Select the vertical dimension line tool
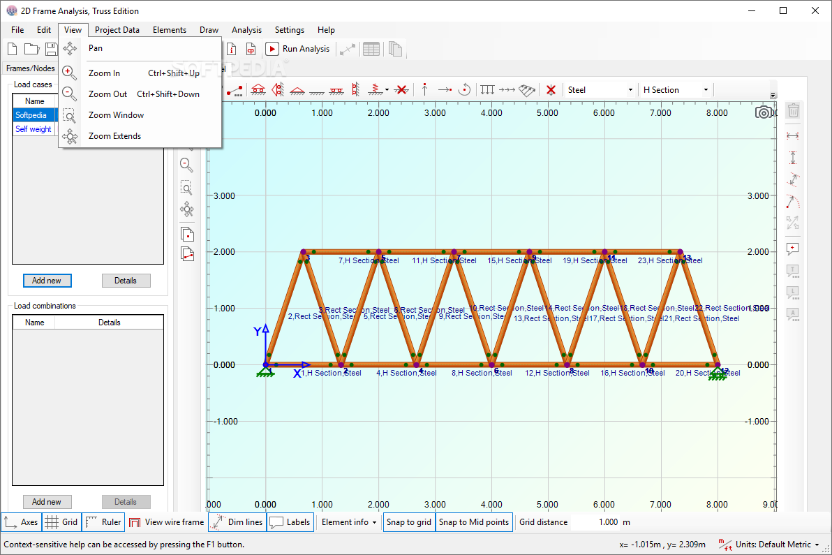The image size is (832, 555). click(793, 158)
